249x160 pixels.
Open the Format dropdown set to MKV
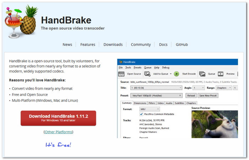[x=150, y=109]
